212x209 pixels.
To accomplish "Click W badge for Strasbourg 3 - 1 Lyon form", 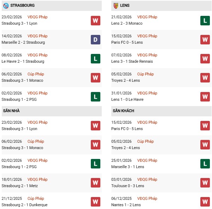I will pos(95,20).
